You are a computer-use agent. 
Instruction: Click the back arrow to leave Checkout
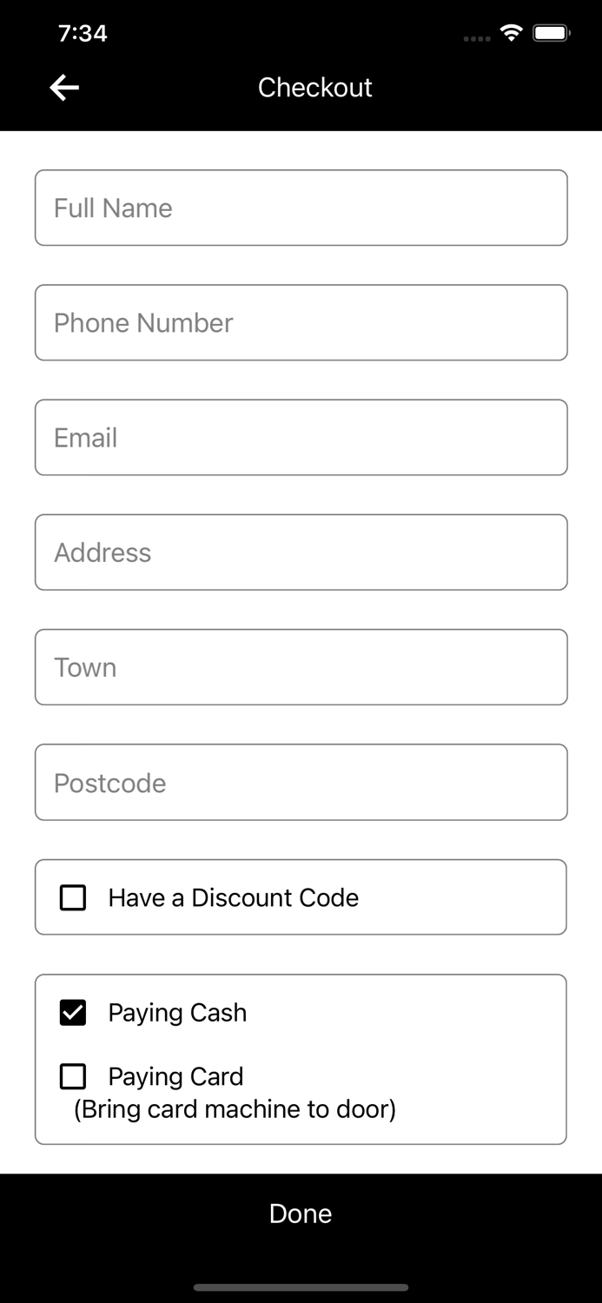(x=63, y=87)
